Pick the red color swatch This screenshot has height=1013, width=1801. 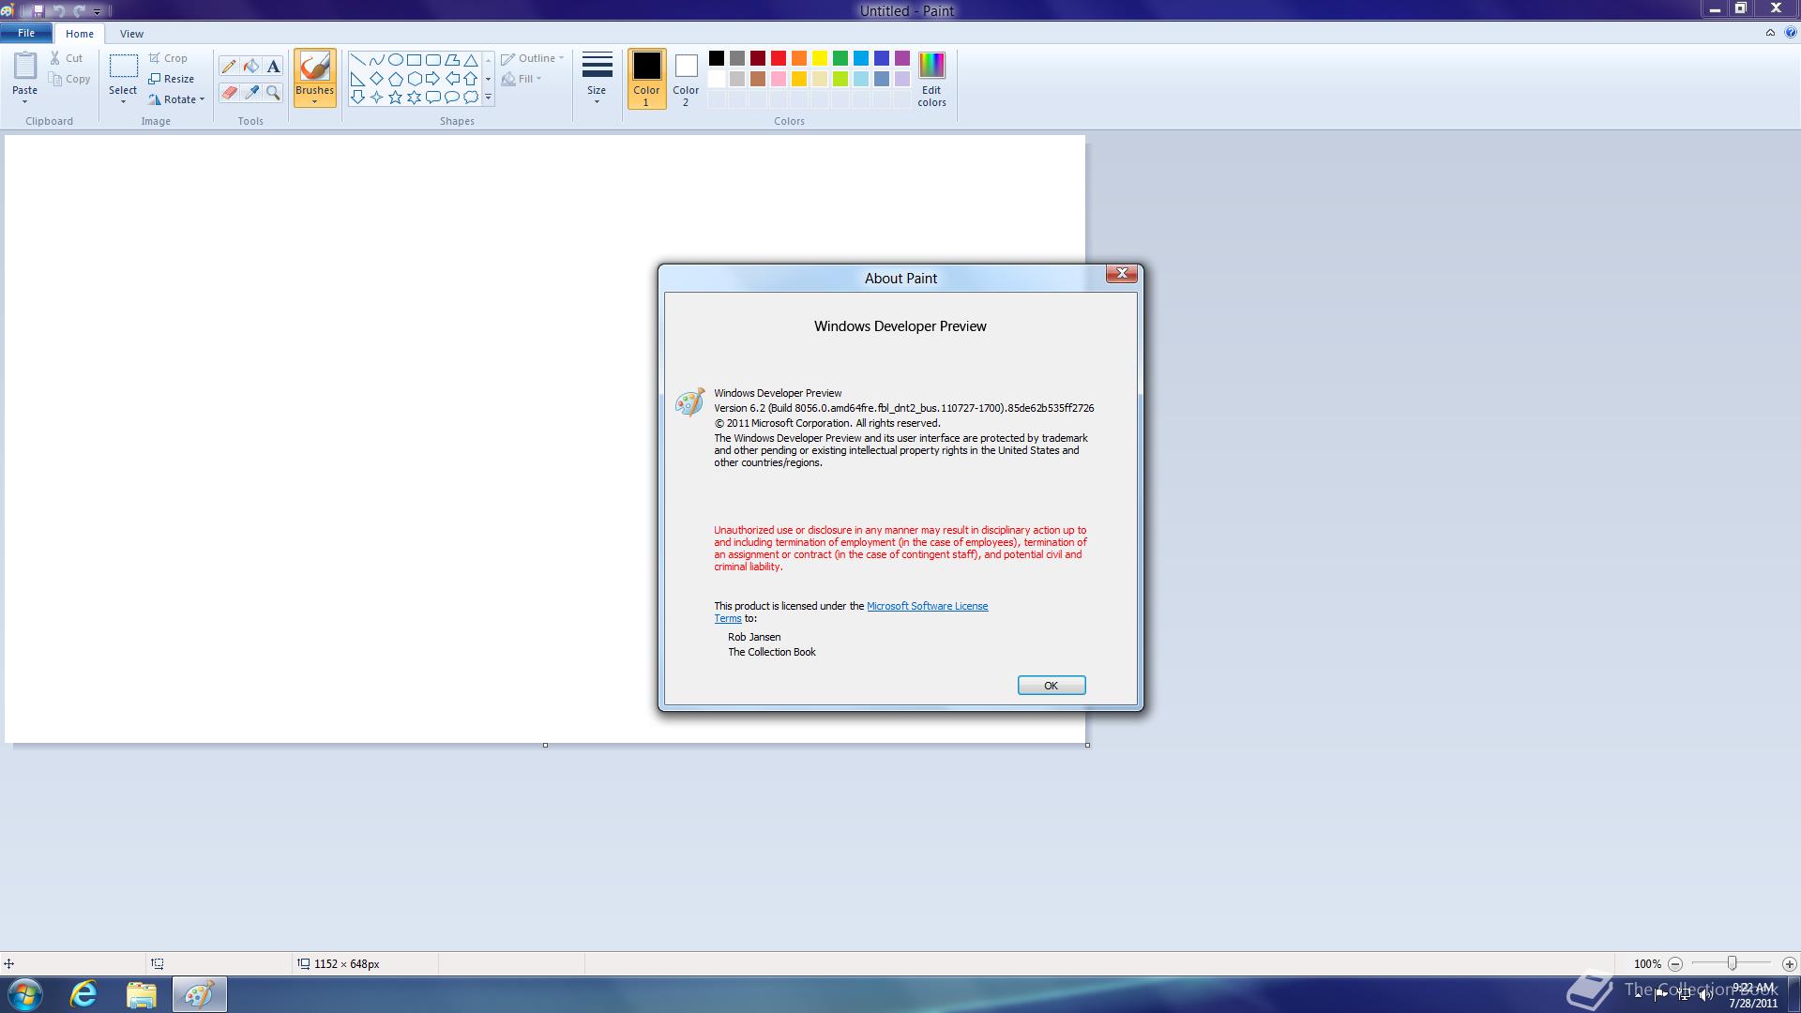(779, 58)
